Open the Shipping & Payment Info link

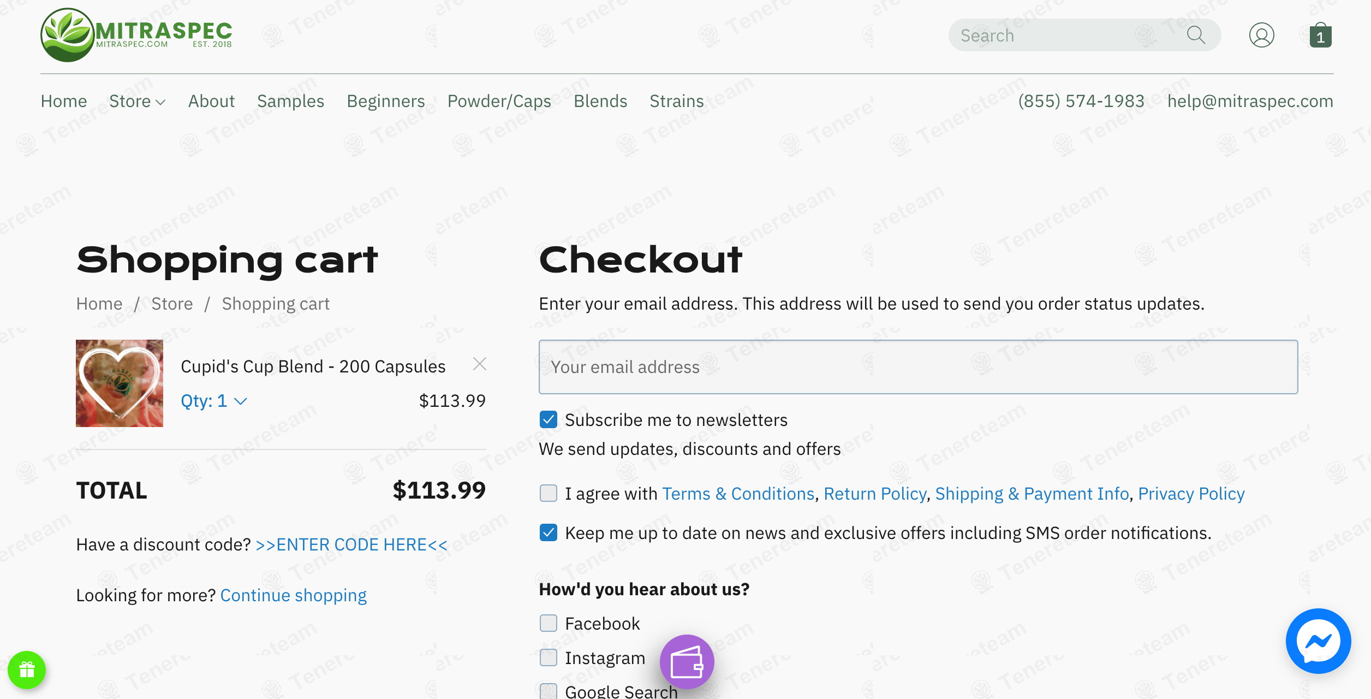coord(1032,494)
